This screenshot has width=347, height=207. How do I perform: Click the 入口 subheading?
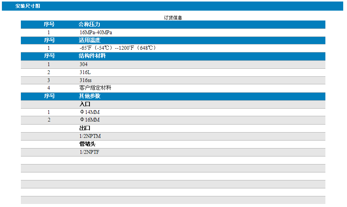[x=85, y=104]
